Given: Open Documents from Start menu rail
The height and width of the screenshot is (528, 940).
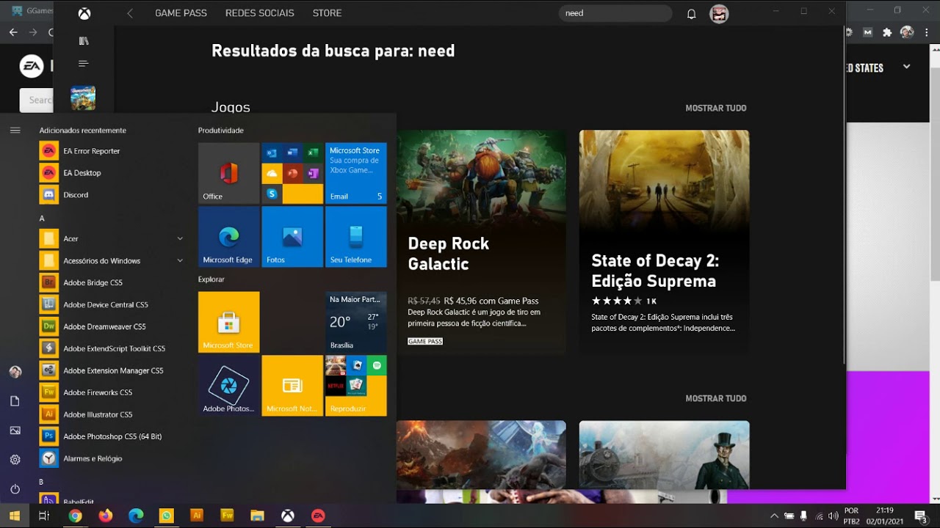Looking at the screenshot, I should pyautogui.click(x=15, y=401).
